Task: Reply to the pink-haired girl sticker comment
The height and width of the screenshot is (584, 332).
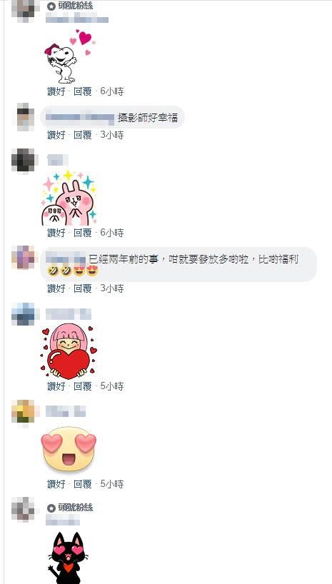Action: [82, 386]
